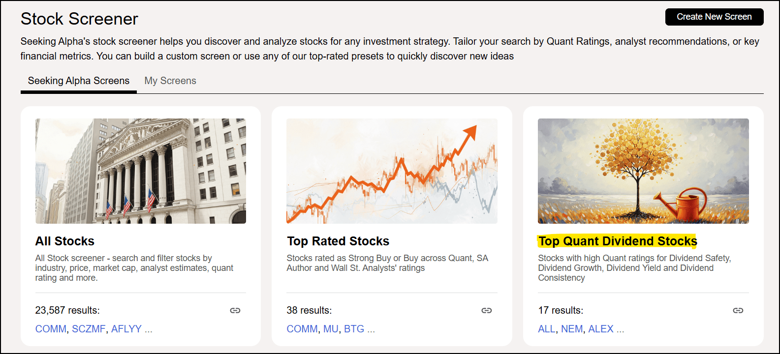
Task: Open the MU ticker link
Action: pyautogui.click(x=331, y=329)
